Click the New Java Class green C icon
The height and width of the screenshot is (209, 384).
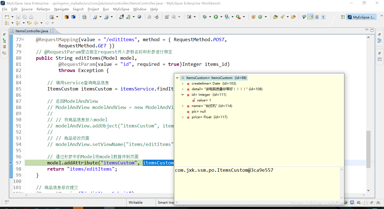260,17
